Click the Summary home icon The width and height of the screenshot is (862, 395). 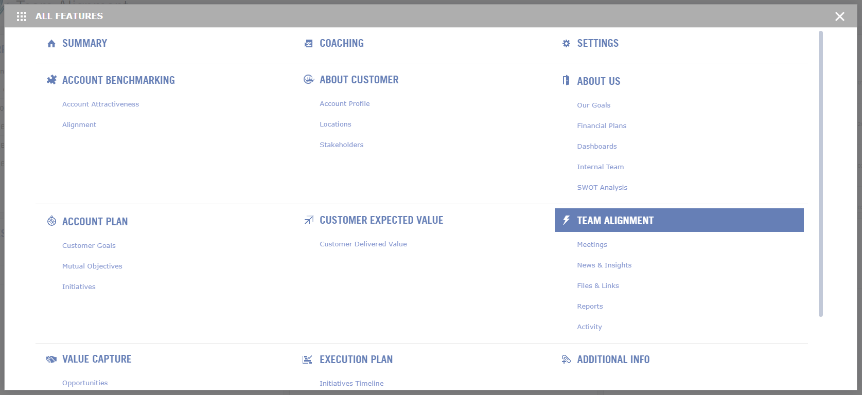51,44
